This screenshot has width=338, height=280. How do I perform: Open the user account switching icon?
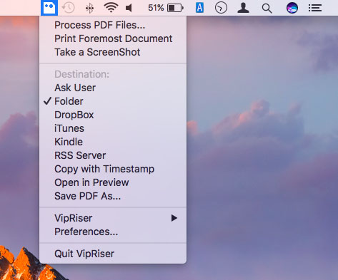(x=244, y=8)
